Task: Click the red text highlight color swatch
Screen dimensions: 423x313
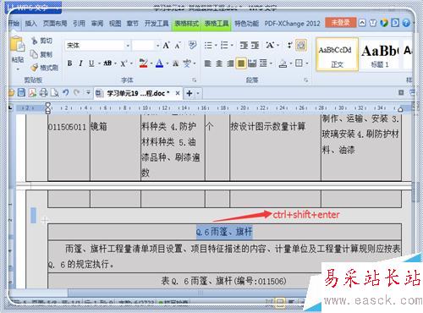Action: [x=144, y=63]
